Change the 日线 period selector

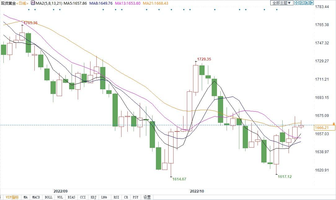click(22, 3)
